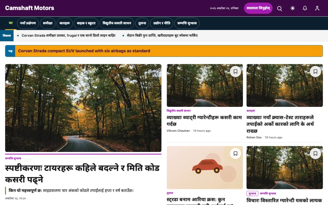Open the red car illustration thumbnail

[205, 168]
